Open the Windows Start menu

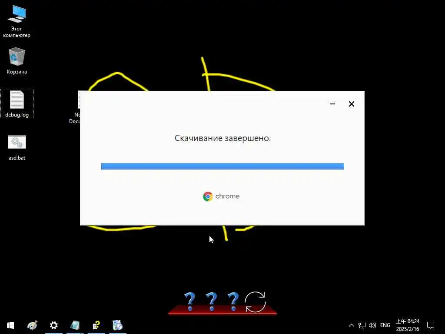(x=10, y=325)
